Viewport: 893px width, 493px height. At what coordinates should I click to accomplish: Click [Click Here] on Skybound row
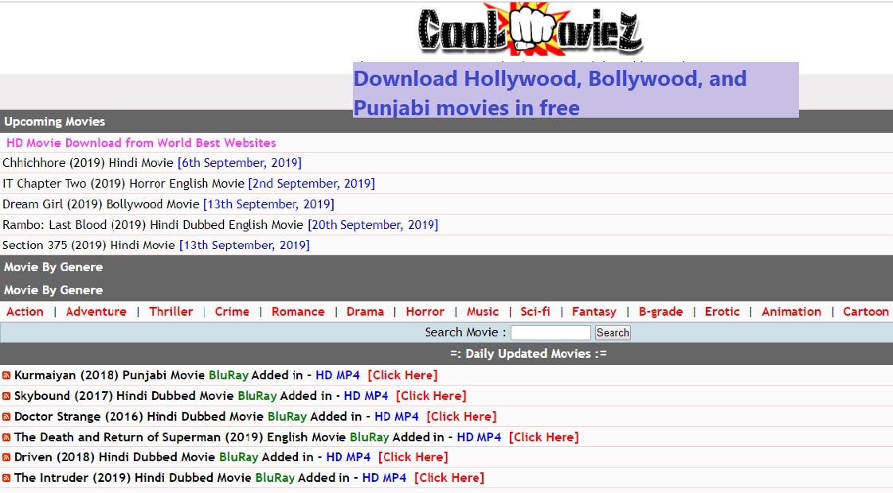(431, 396)
